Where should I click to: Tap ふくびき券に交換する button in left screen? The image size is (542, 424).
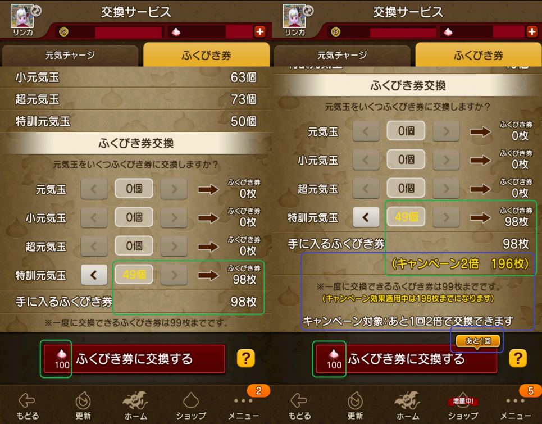(x=134, y=359)
